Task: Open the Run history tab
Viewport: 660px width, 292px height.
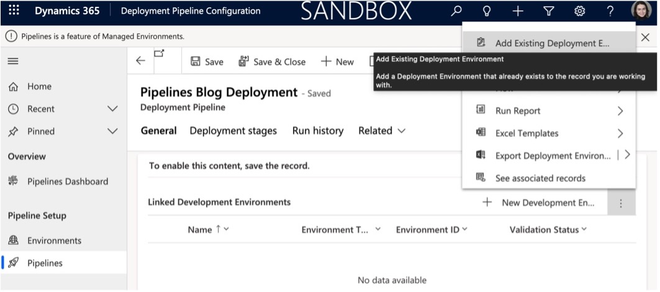Action: [x=318, y=130]
